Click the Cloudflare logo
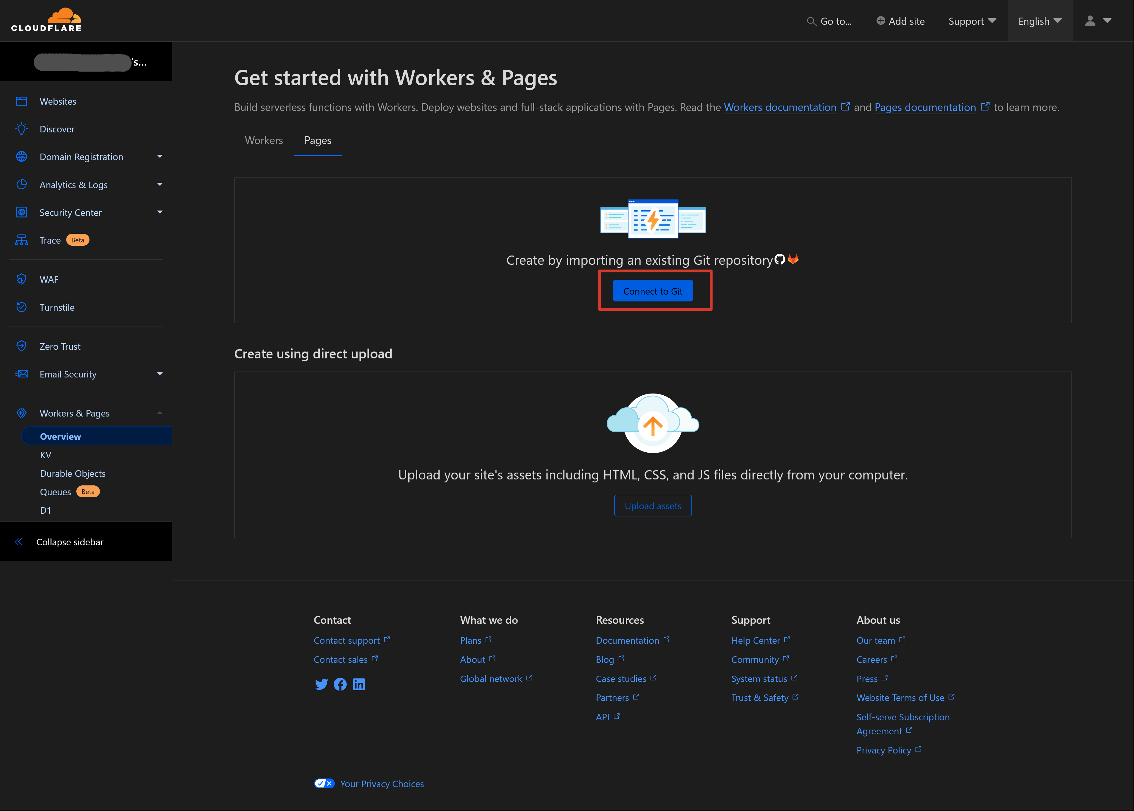Viewport: 1134px width, 811px height. [x=47, y=19]
